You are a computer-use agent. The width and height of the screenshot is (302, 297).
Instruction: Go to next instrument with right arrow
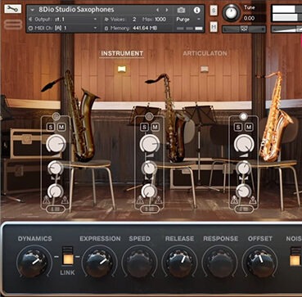point(167,10)
